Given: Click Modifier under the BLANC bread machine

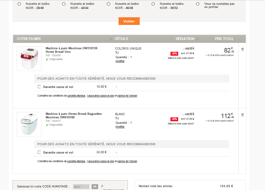Looking at the screenshot, I should [x=120, y=127].
